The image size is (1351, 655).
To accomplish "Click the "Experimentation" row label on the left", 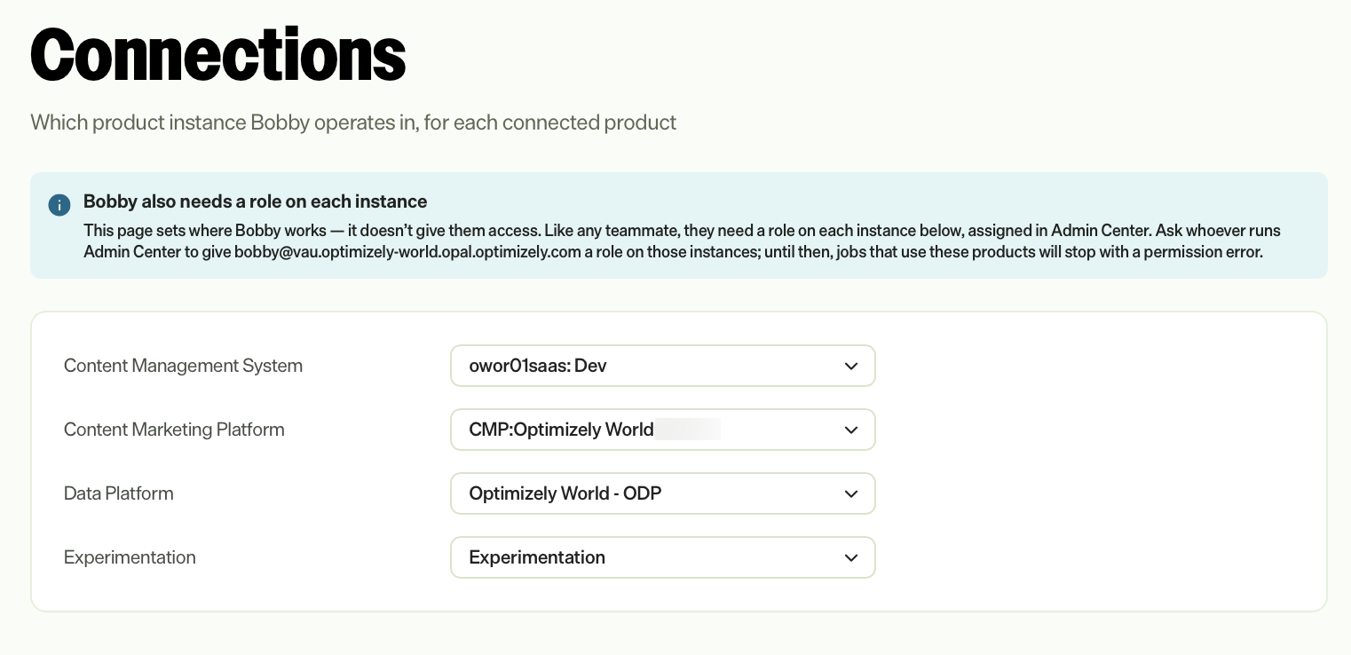I will pos(130,557).
